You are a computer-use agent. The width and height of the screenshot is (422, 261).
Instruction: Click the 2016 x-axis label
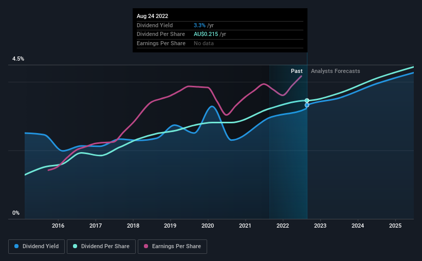pyautogui.click(x=58, y=226)
